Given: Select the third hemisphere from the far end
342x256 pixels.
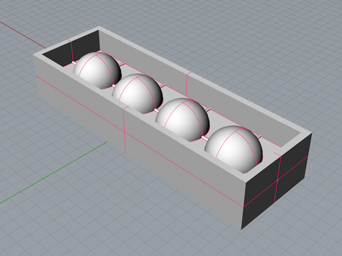Looking at the screenshot, I should point(183,119).
